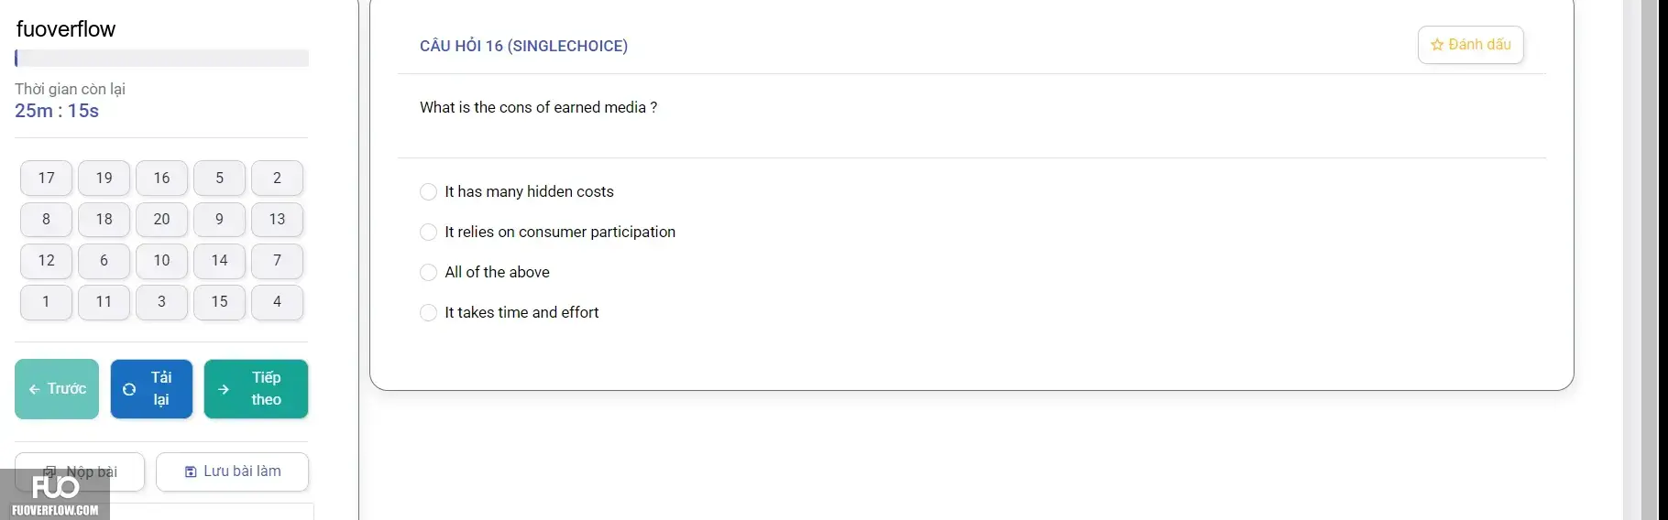Select question 15 tile
Screen dimensions: 1668x520
[219, 301]
